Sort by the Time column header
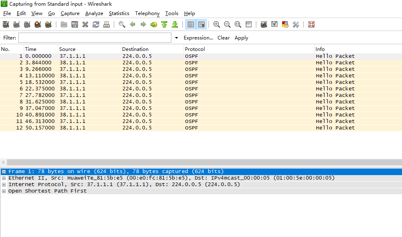Screen dimensions: 402x237 pos(41,49)
